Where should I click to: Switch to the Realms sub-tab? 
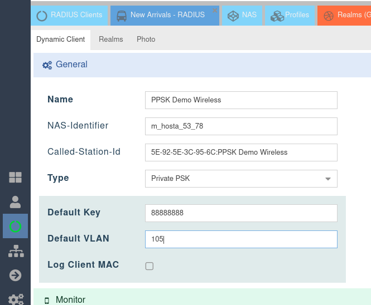tap(111, 39)
